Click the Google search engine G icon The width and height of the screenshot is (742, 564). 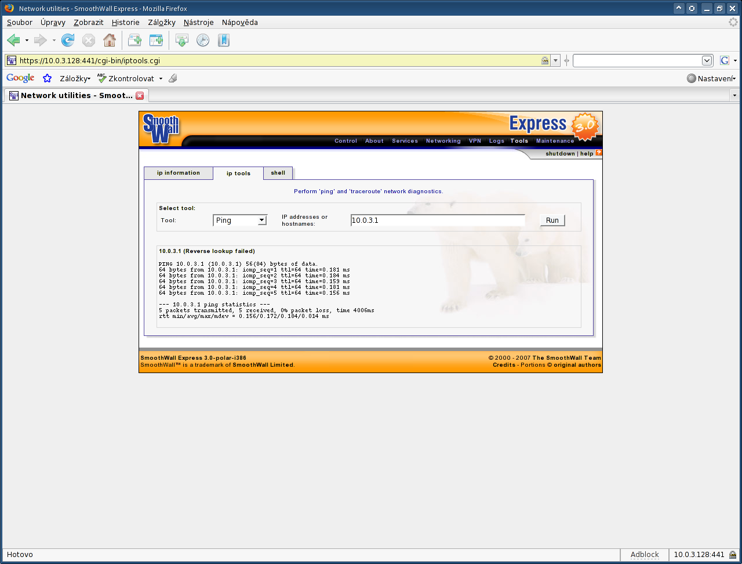(724, 60)
